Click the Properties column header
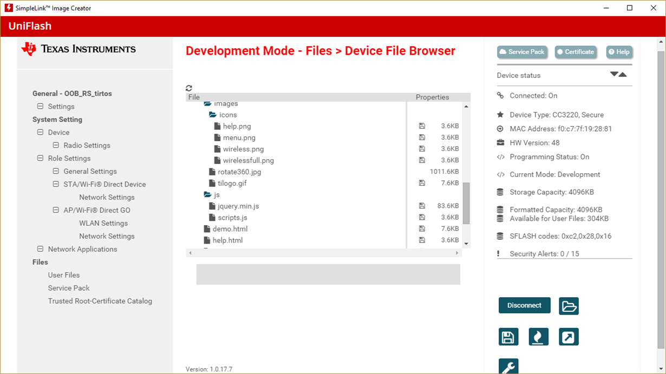The width and height of the screenshot is (666, 374). tap(432, 97)
